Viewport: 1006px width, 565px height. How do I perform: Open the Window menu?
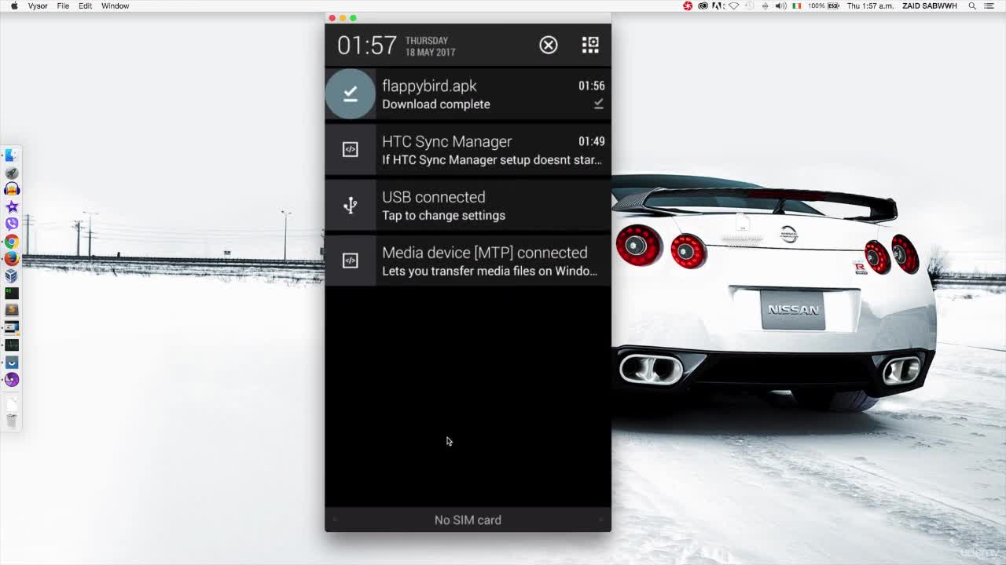point(115,5)
